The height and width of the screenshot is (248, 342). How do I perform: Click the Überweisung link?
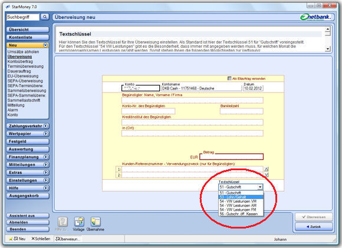(x=19, y=57)
